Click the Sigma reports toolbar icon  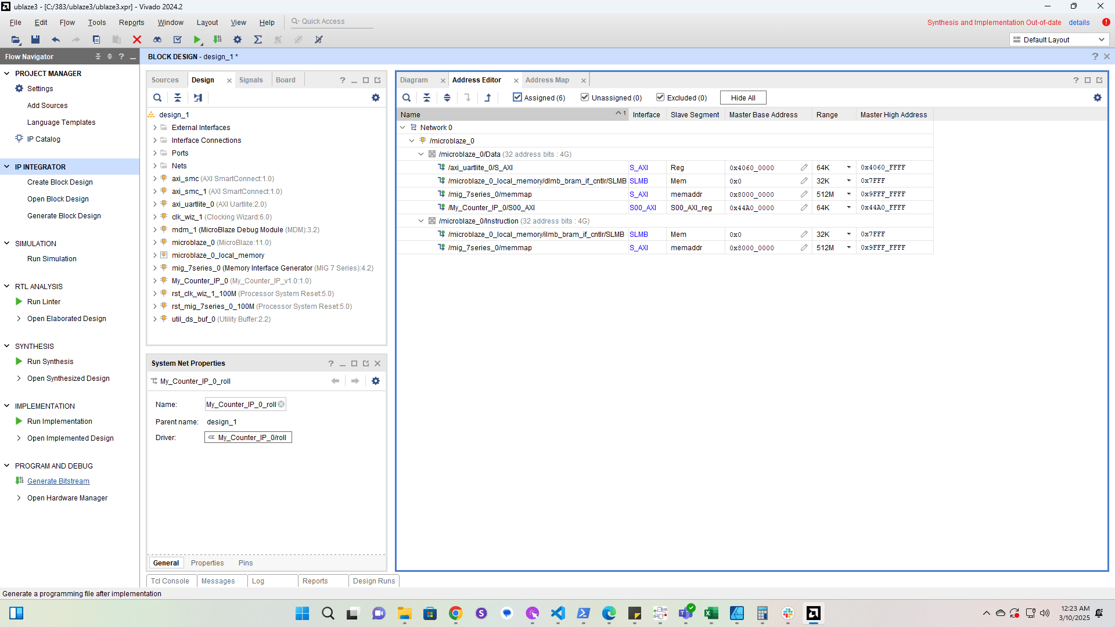tap(258, 39)
